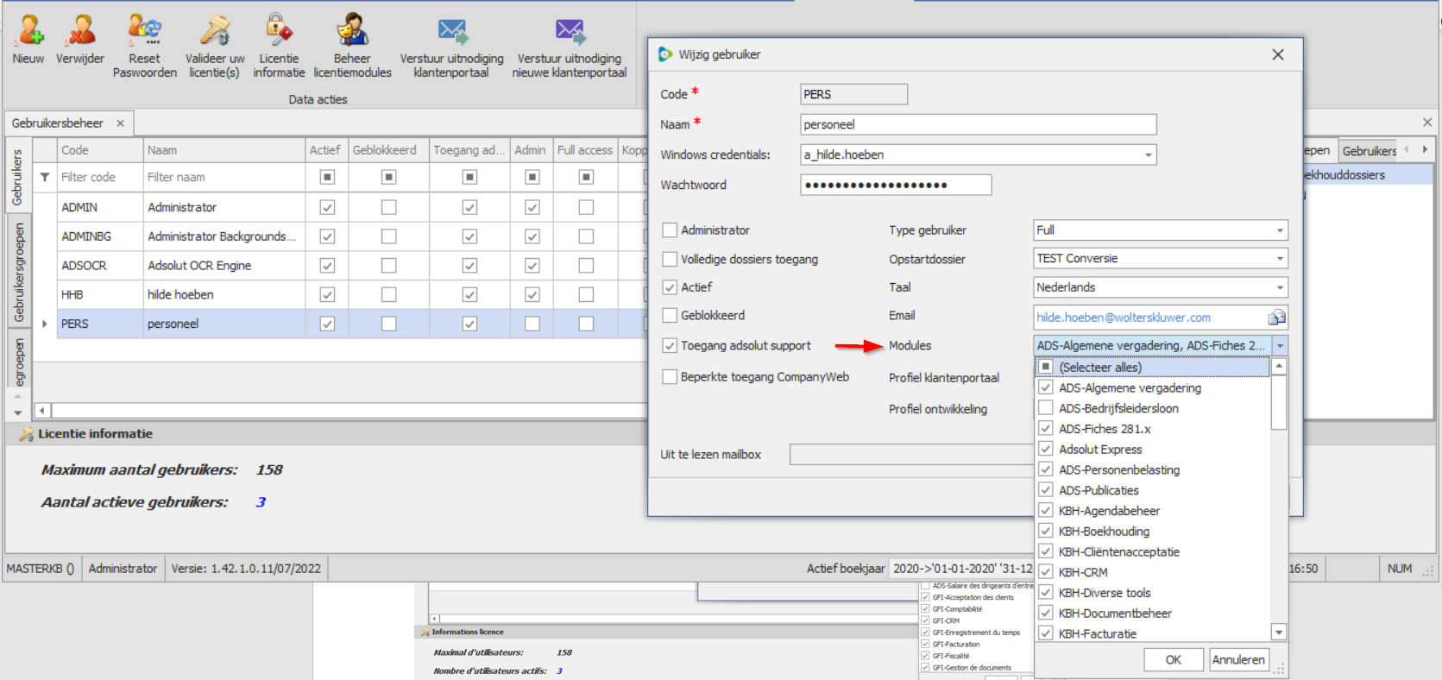The width and height of the screenshot is (1442, 680).
Task: Click the hilde.hoeben email link
Action: pos(1123,318)
